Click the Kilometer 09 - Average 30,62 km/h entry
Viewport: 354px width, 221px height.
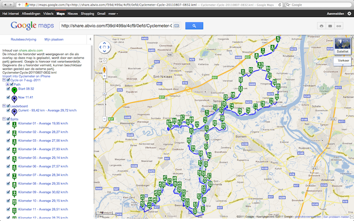(x=43, y=192)
